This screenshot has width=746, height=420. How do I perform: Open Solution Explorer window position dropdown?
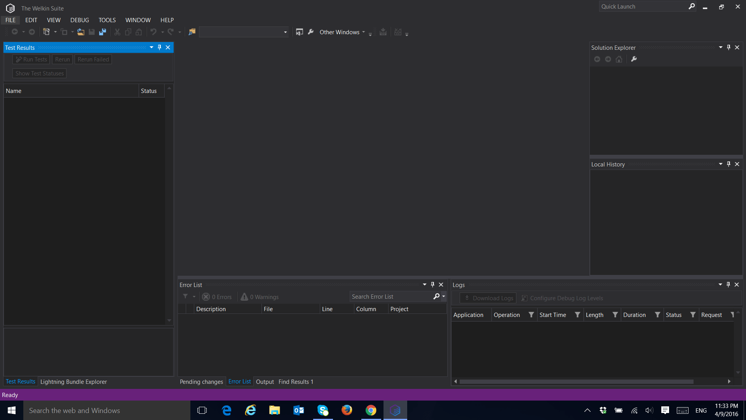(720, 47)
